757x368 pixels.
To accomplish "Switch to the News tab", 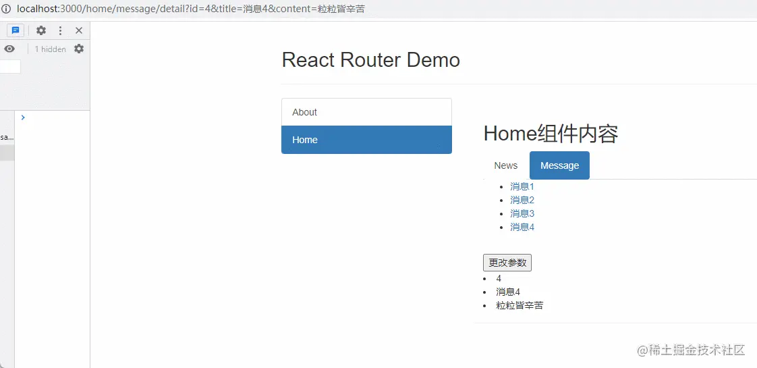I will (x=506, y=165).
